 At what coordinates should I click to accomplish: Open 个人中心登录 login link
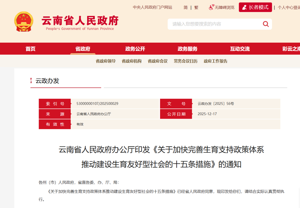pos(289,7)
